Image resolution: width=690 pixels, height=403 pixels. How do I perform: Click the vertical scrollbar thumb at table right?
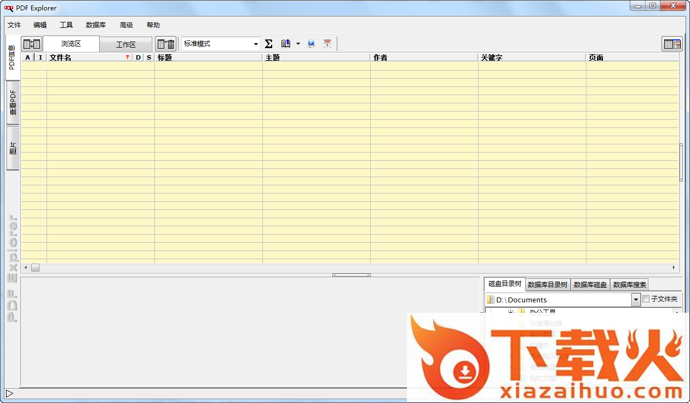click(x=681, y=162)
